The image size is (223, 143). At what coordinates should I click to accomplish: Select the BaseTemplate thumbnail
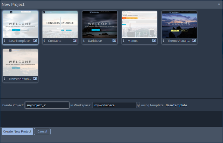point(20,24)
